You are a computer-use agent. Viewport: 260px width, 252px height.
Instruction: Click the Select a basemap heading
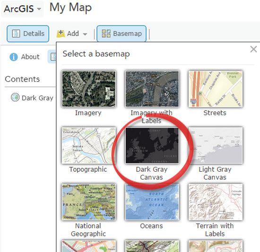click(96, 54)
